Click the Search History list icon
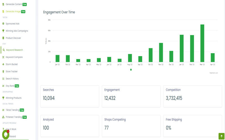 click(3, 79)
